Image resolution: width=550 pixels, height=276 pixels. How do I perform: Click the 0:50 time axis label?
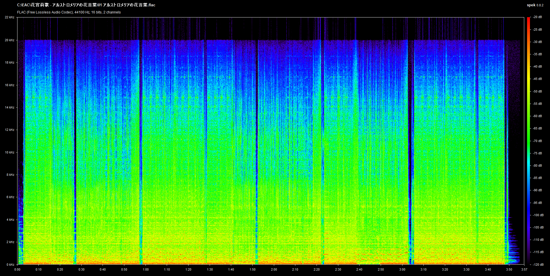click(124, 269)
